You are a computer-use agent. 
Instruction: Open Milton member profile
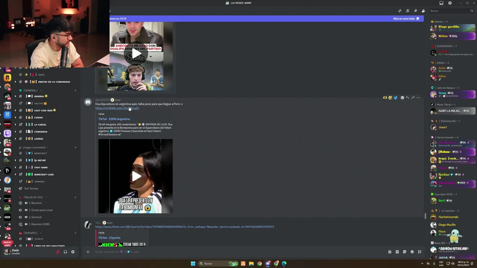452,36
